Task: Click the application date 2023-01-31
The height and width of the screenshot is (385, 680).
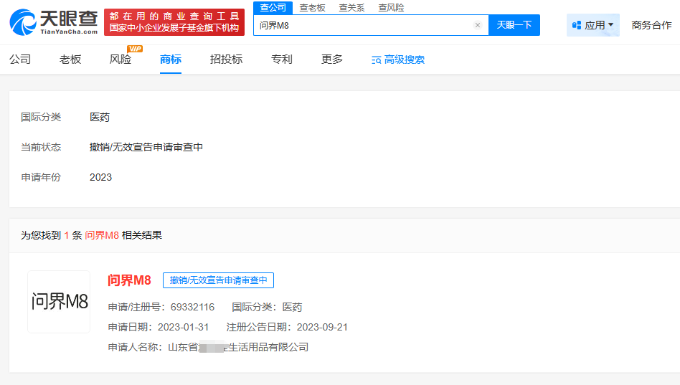Action: coord(183,327)
